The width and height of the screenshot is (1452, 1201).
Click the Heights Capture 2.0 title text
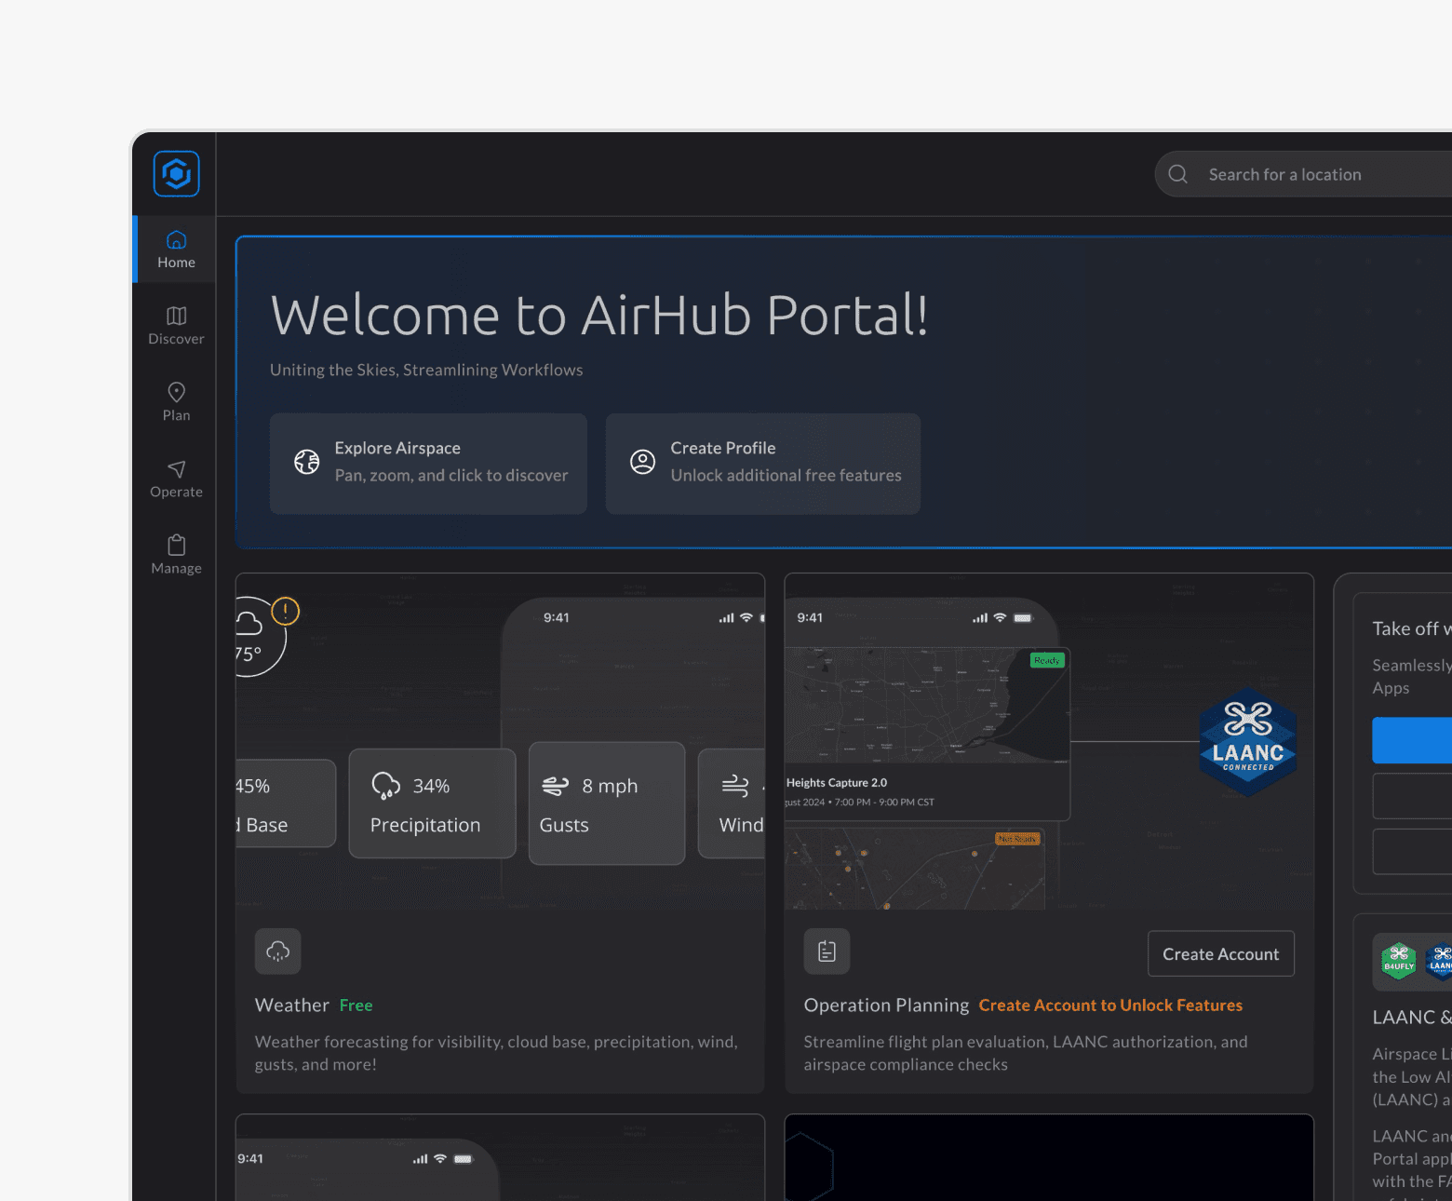(837, 783)
